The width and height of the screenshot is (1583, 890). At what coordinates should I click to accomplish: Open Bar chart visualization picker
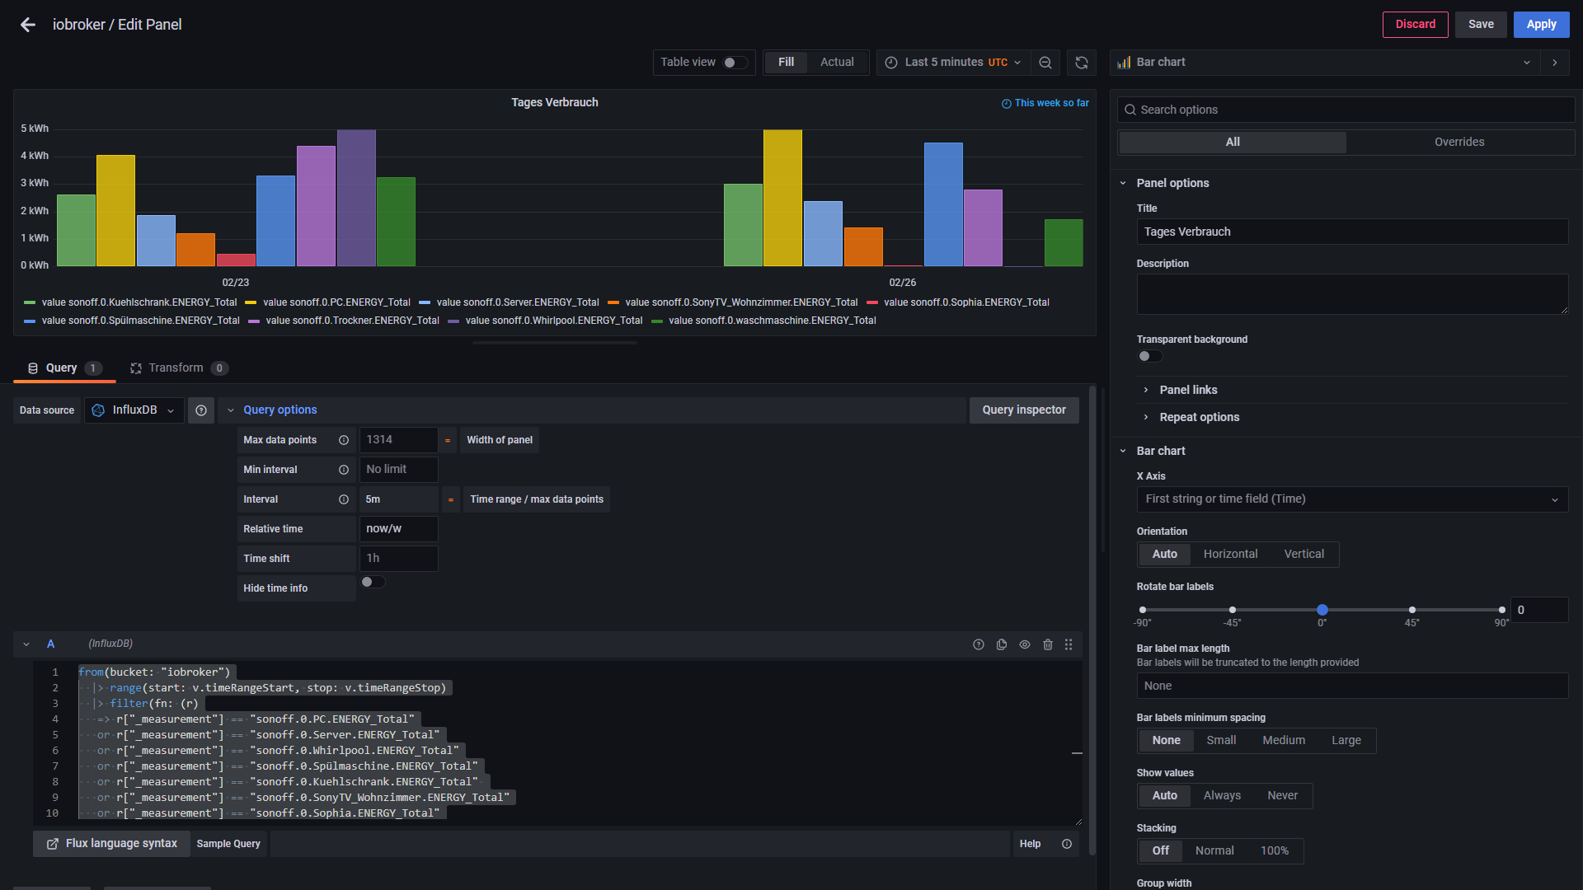tap(1326, 63)
